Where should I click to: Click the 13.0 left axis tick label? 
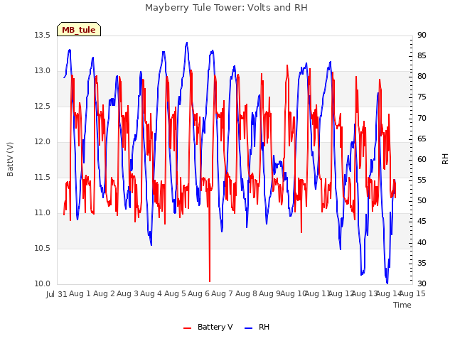(42, 71)
